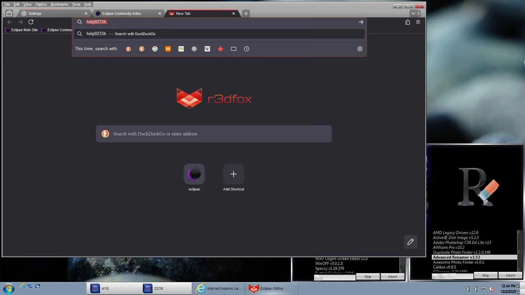Screen dimensions: 525x295
Task: Search in Bookmarks using the star icon
Action: click(x=220, y=49)
